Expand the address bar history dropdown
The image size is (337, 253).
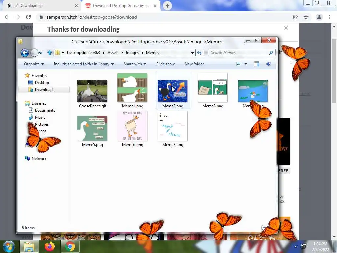[192, 53]
